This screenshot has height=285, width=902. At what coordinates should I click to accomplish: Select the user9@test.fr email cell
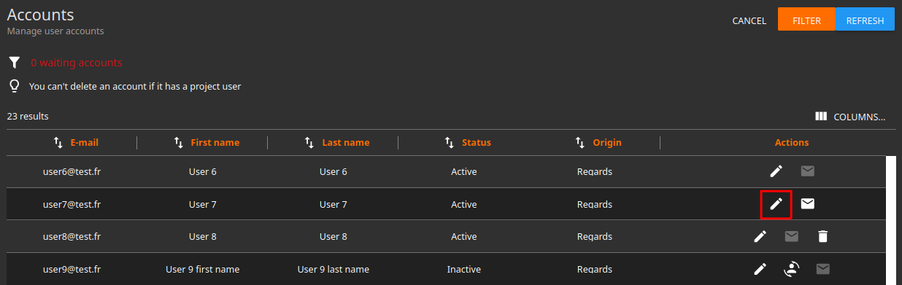72,270
